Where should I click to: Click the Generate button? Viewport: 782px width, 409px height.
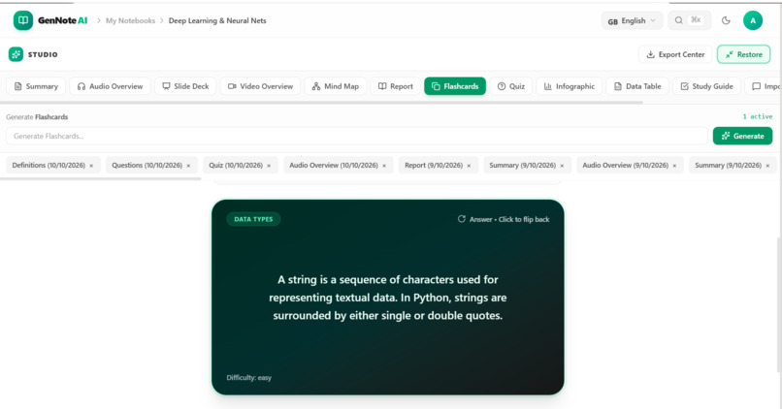[x=742, y=136]
